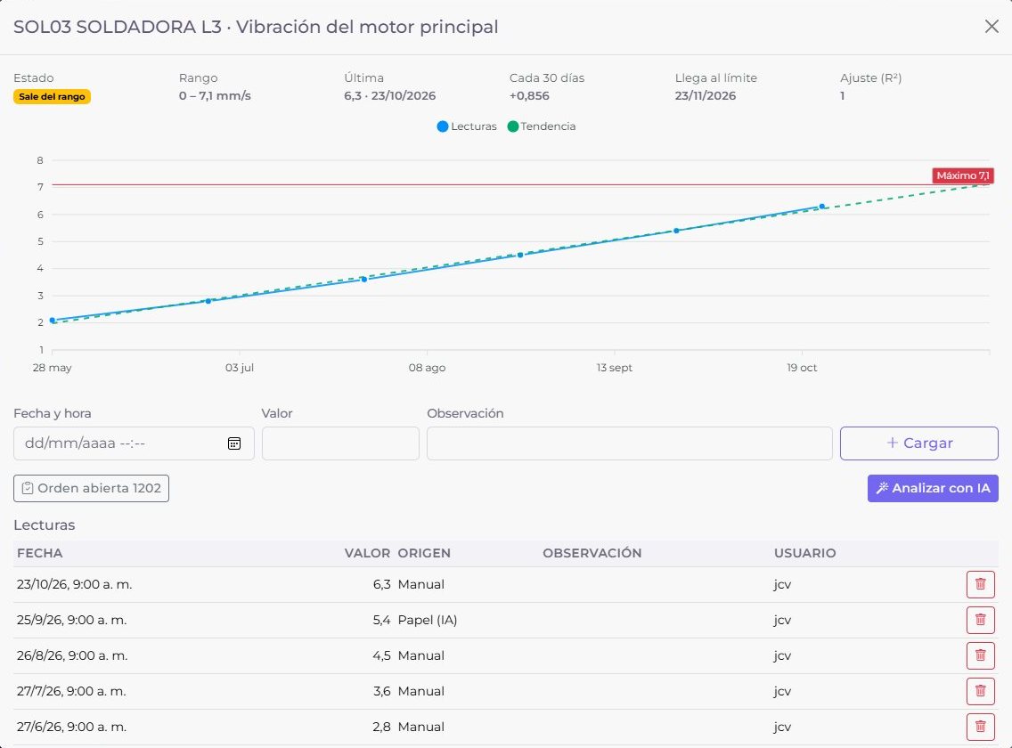Click the Sale del rango status badge
Screen dimensions: 1012x748
52,97
